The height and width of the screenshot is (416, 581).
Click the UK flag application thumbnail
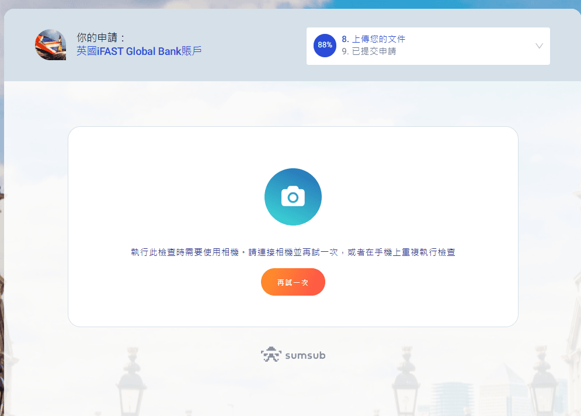50,45
